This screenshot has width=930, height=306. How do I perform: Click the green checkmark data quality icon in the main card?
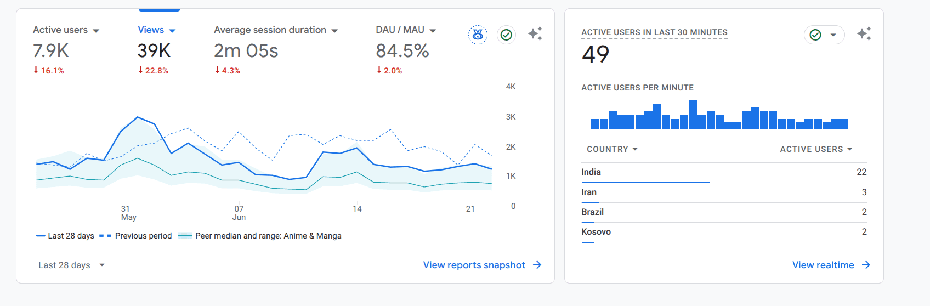point(506,35)
